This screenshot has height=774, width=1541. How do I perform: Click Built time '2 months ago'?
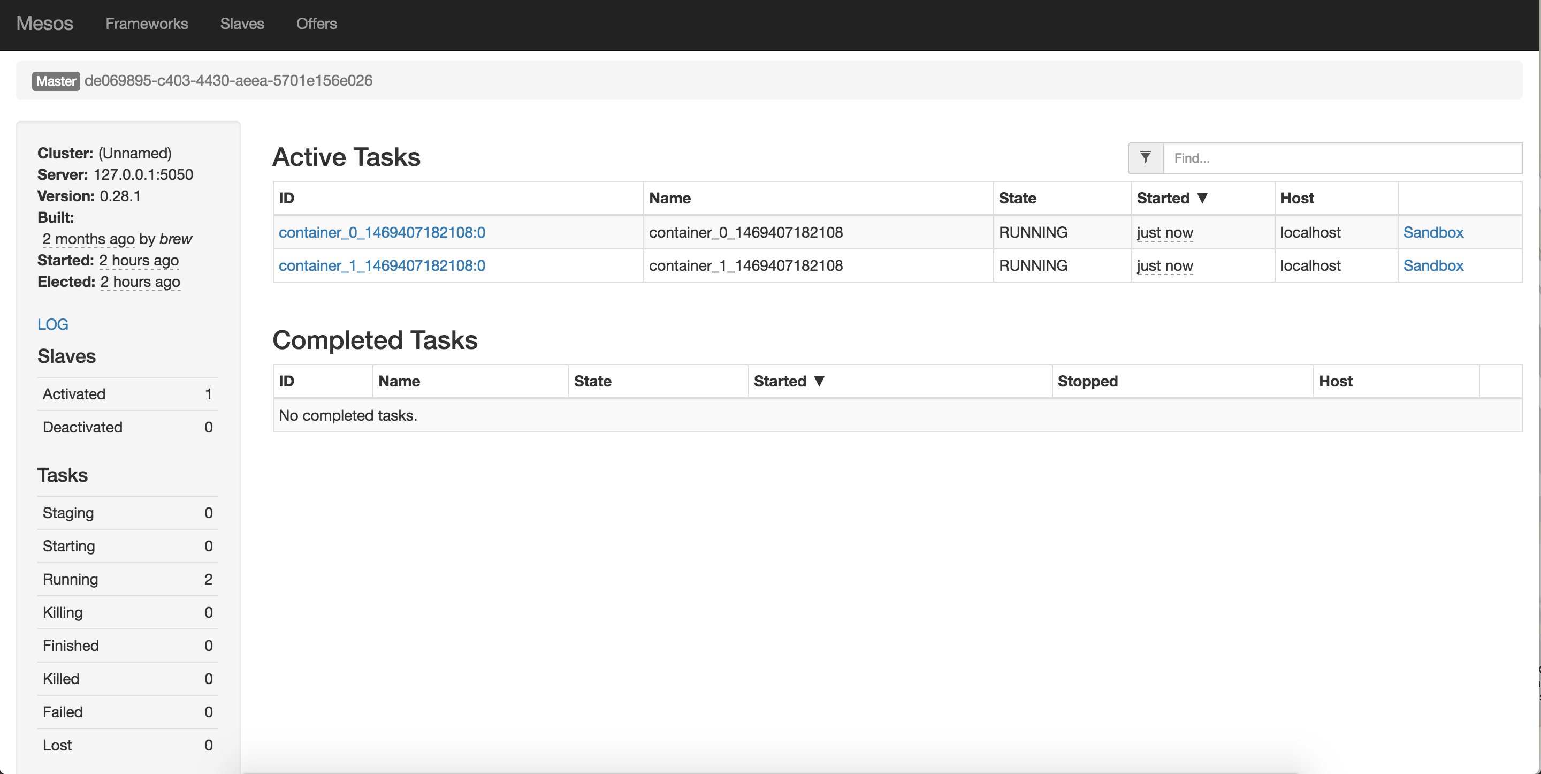point(88,239)
